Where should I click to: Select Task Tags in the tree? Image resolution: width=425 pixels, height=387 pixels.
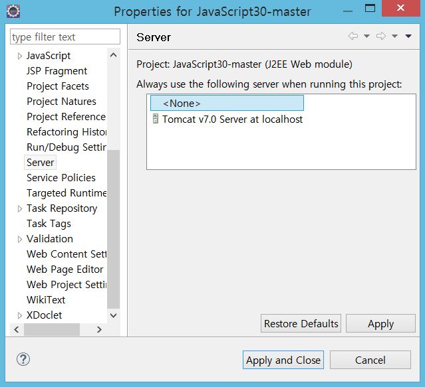coord(49,224)
